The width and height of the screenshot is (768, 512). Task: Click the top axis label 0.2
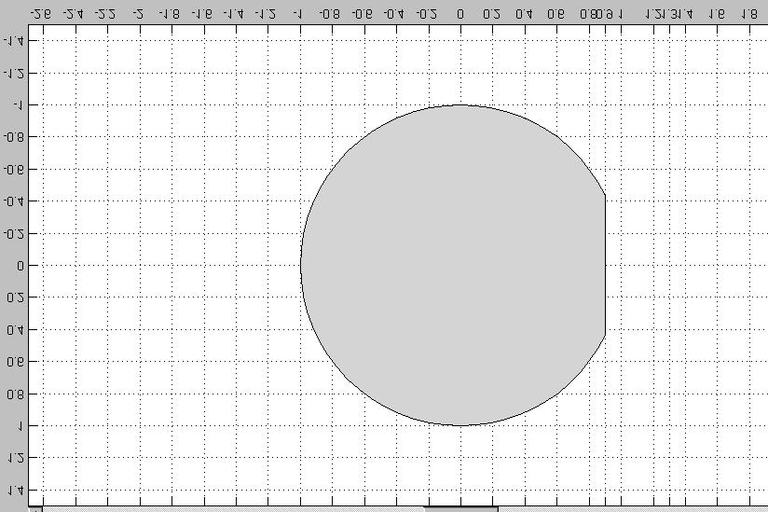[492, 14]
